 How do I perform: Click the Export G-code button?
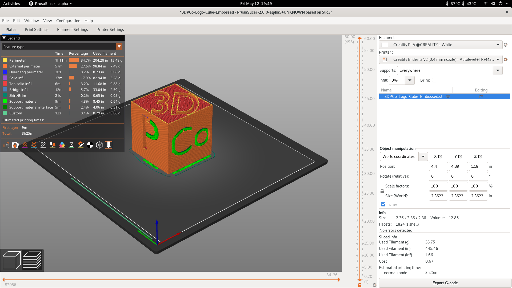coord(445,283)
